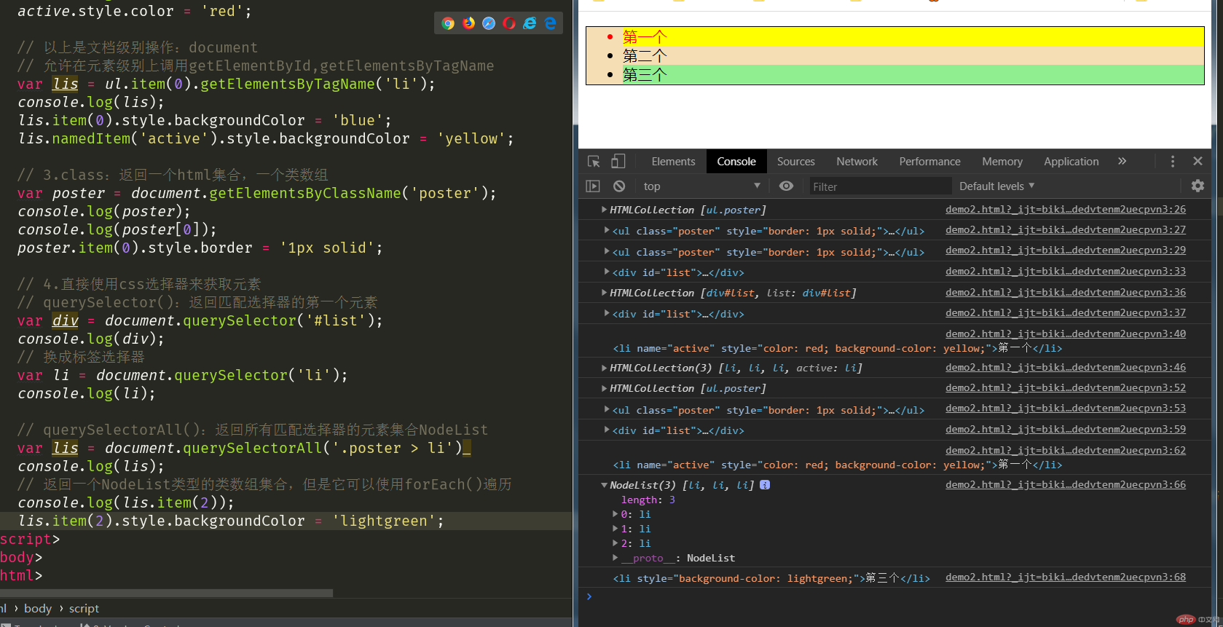This screenshot has width=1223, height=627.
Task: Switch to Network tab
Action: pos(857,162)
